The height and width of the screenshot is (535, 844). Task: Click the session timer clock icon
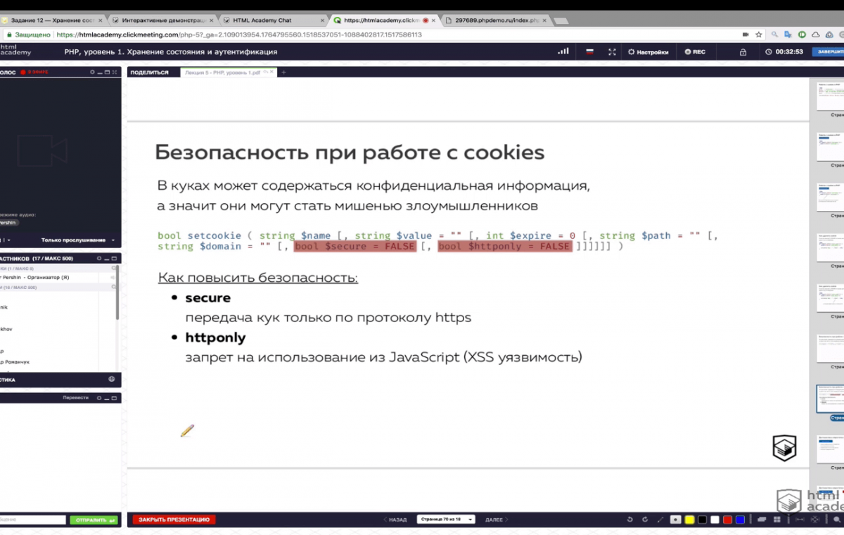769,51
